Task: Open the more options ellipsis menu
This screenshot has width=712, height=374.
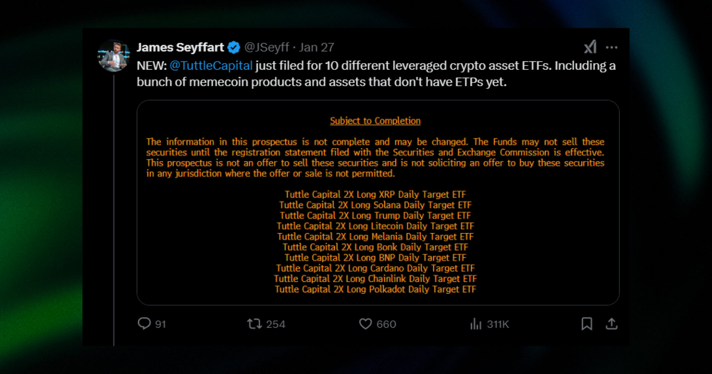Action: point(612,47)
